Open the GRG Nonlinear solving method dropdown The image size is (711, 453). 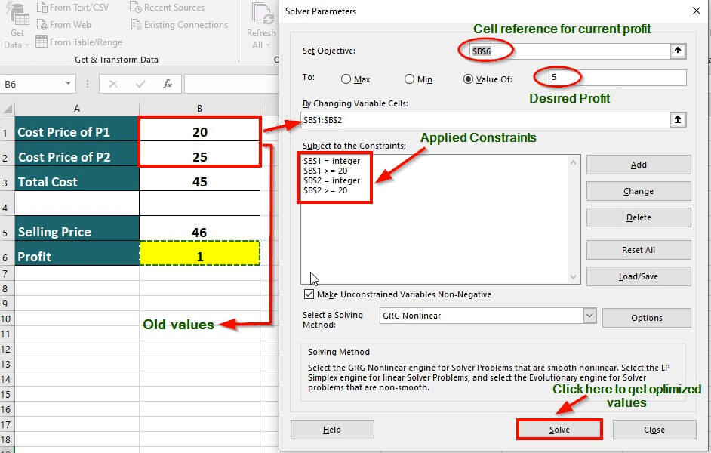pyautogui.click(x=591, y=314)
